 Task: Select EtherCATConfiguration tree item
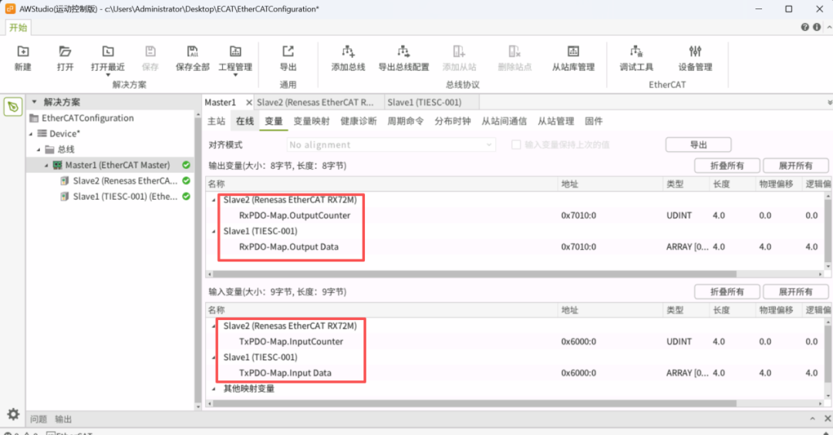coord(88,118)
